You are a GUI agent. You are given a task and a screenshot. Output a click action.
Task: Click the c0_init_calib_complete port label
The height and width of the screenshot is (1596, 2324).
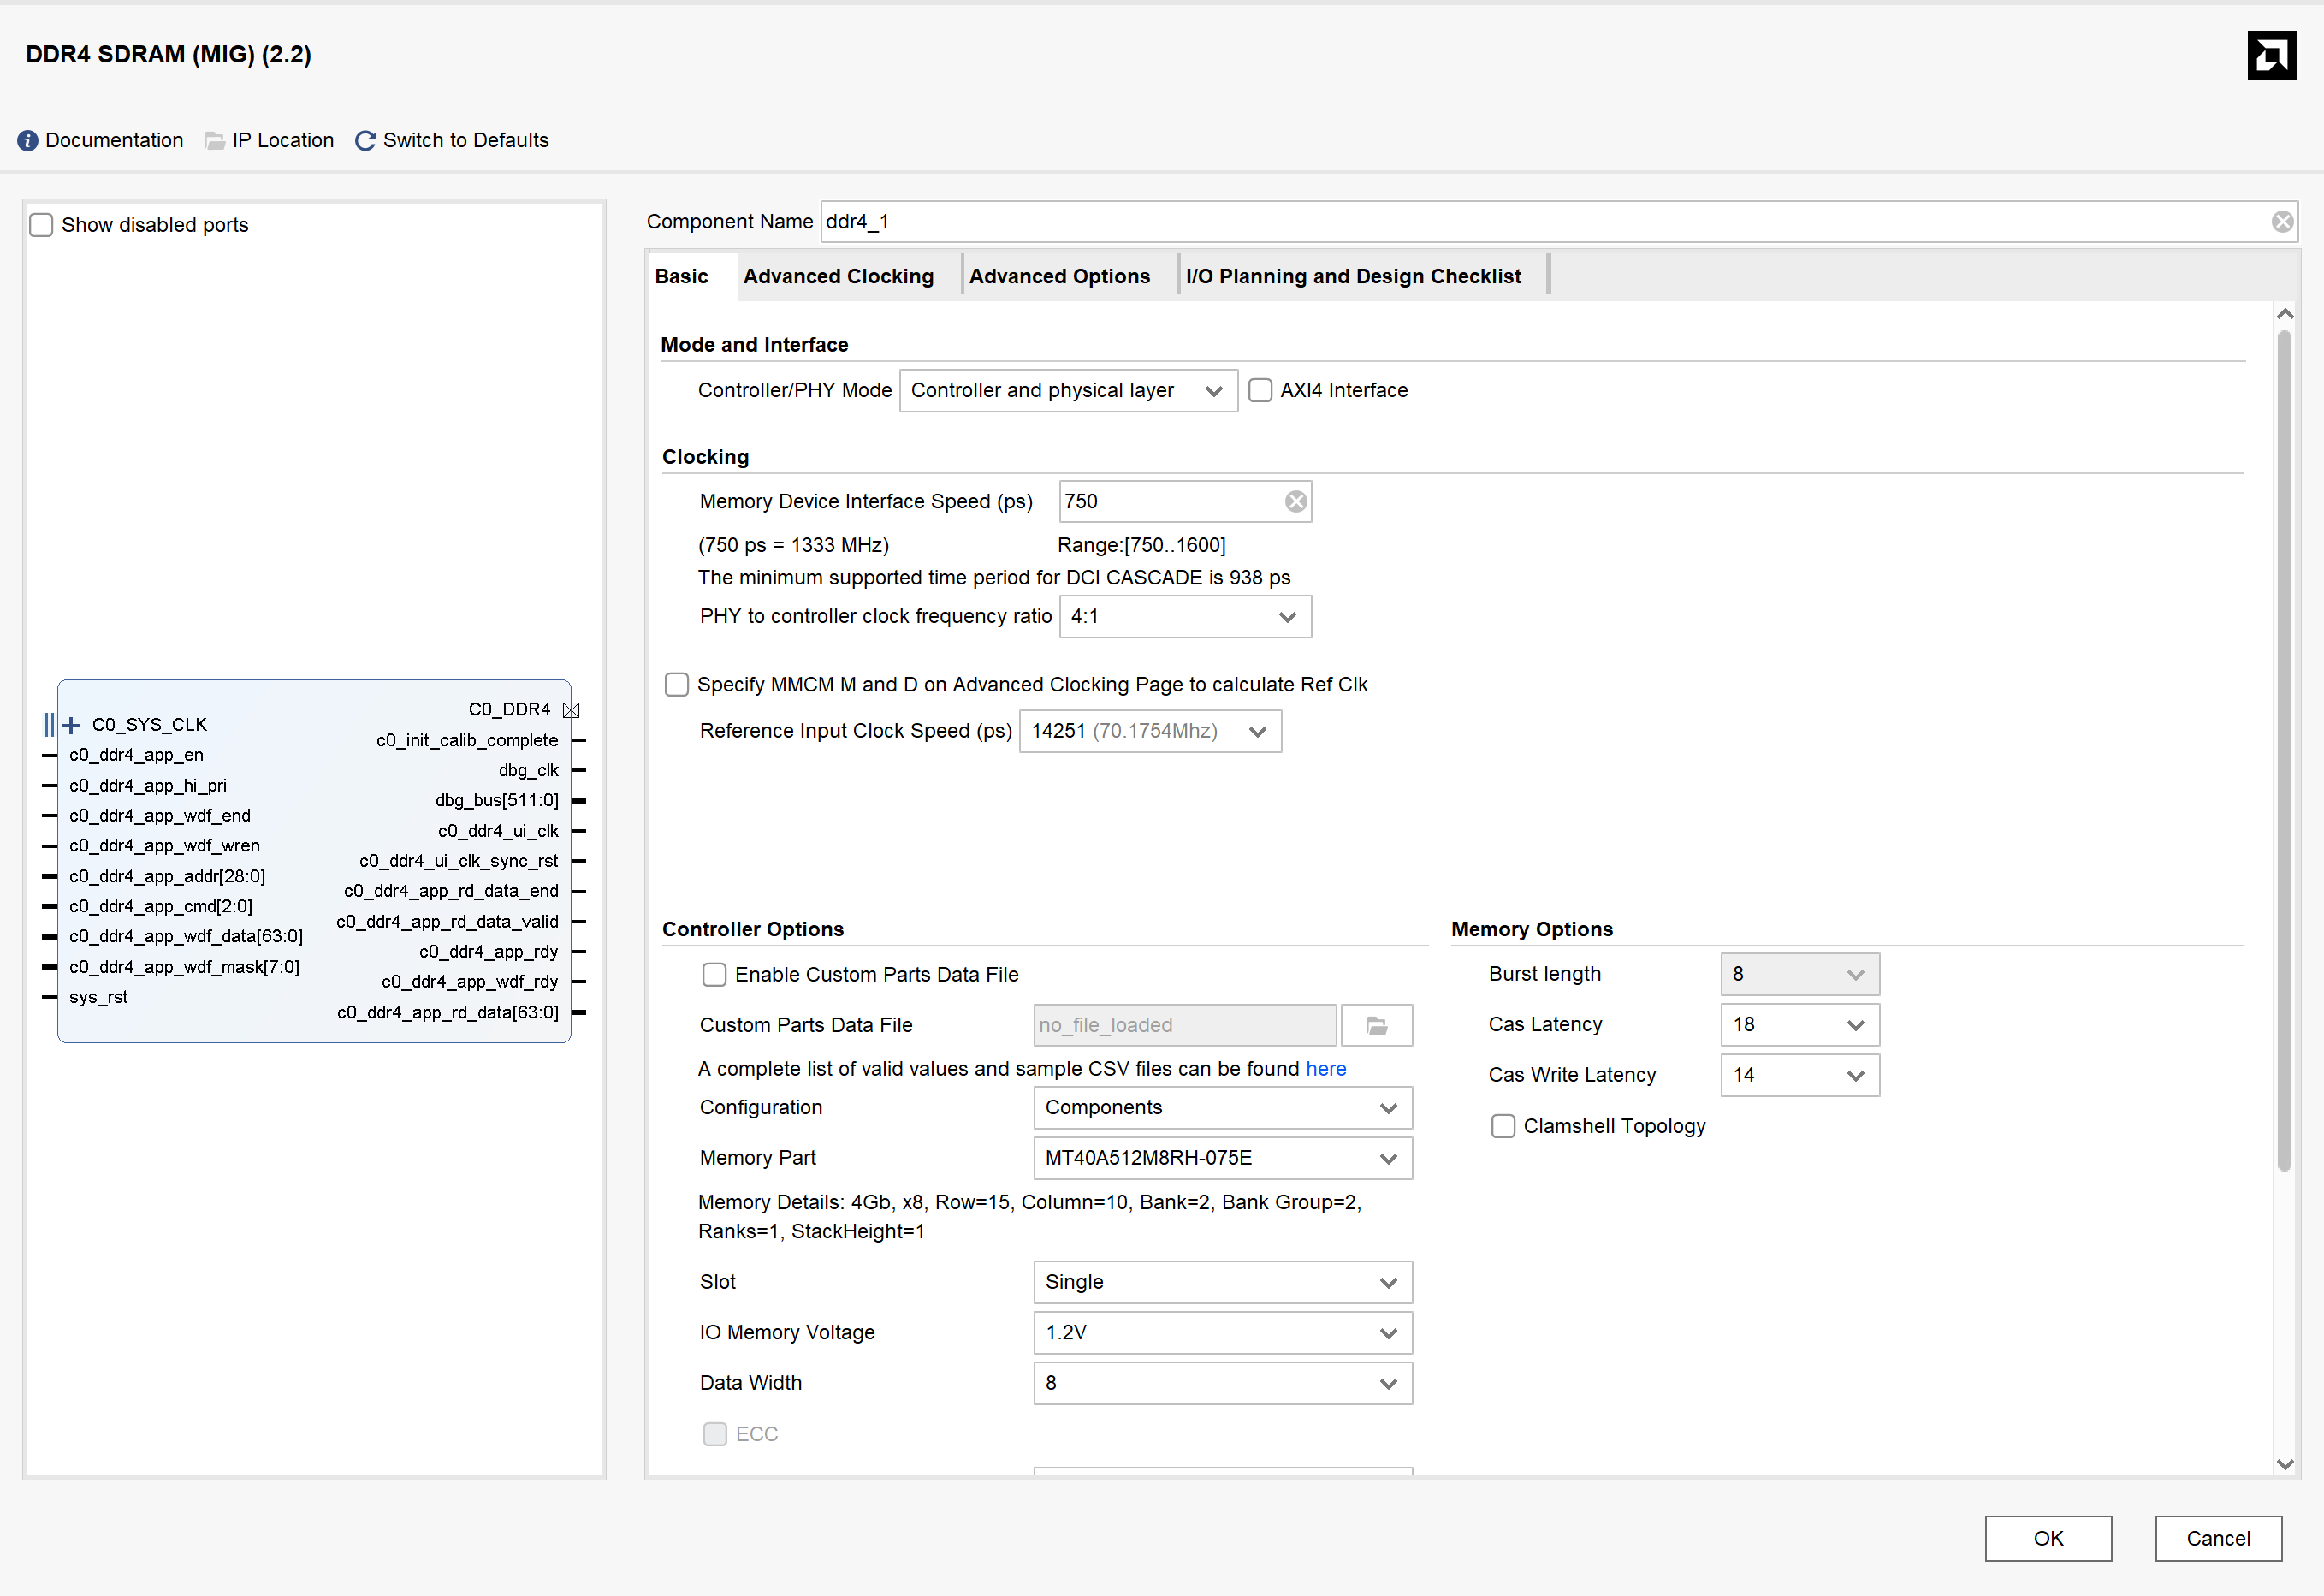(467, 740)
